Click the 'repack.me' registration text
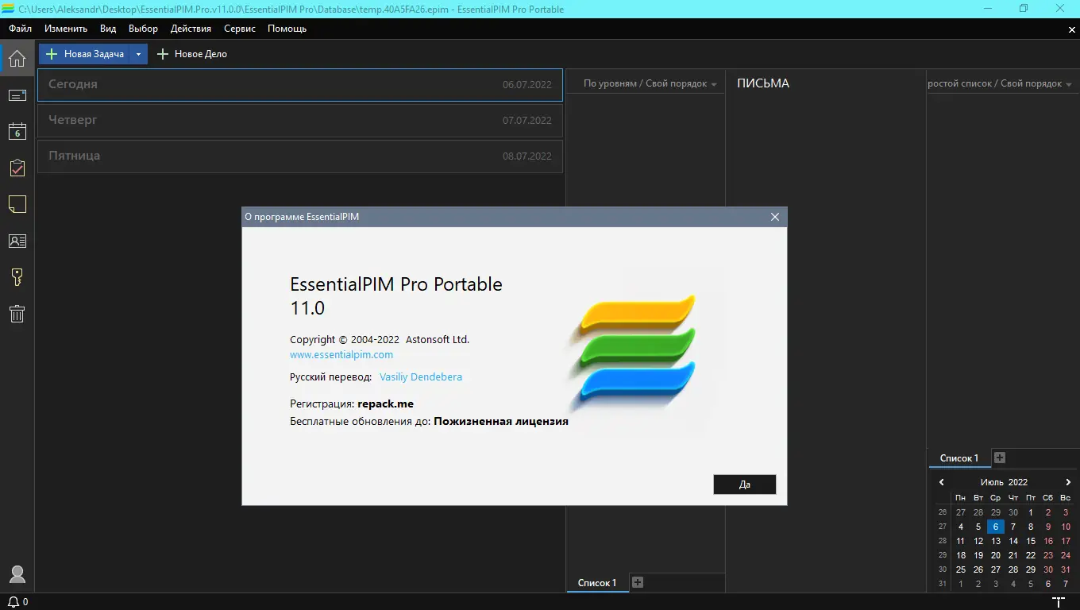 tap(385, 403)
